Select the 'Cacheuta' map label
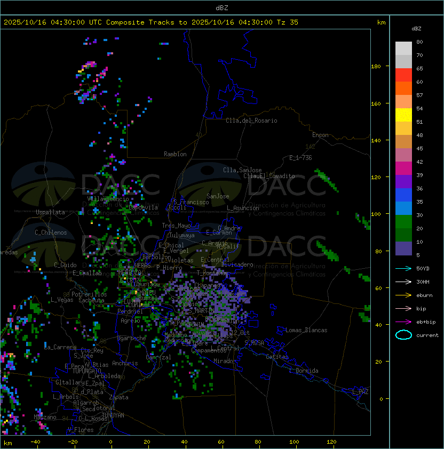 (91, 300)
